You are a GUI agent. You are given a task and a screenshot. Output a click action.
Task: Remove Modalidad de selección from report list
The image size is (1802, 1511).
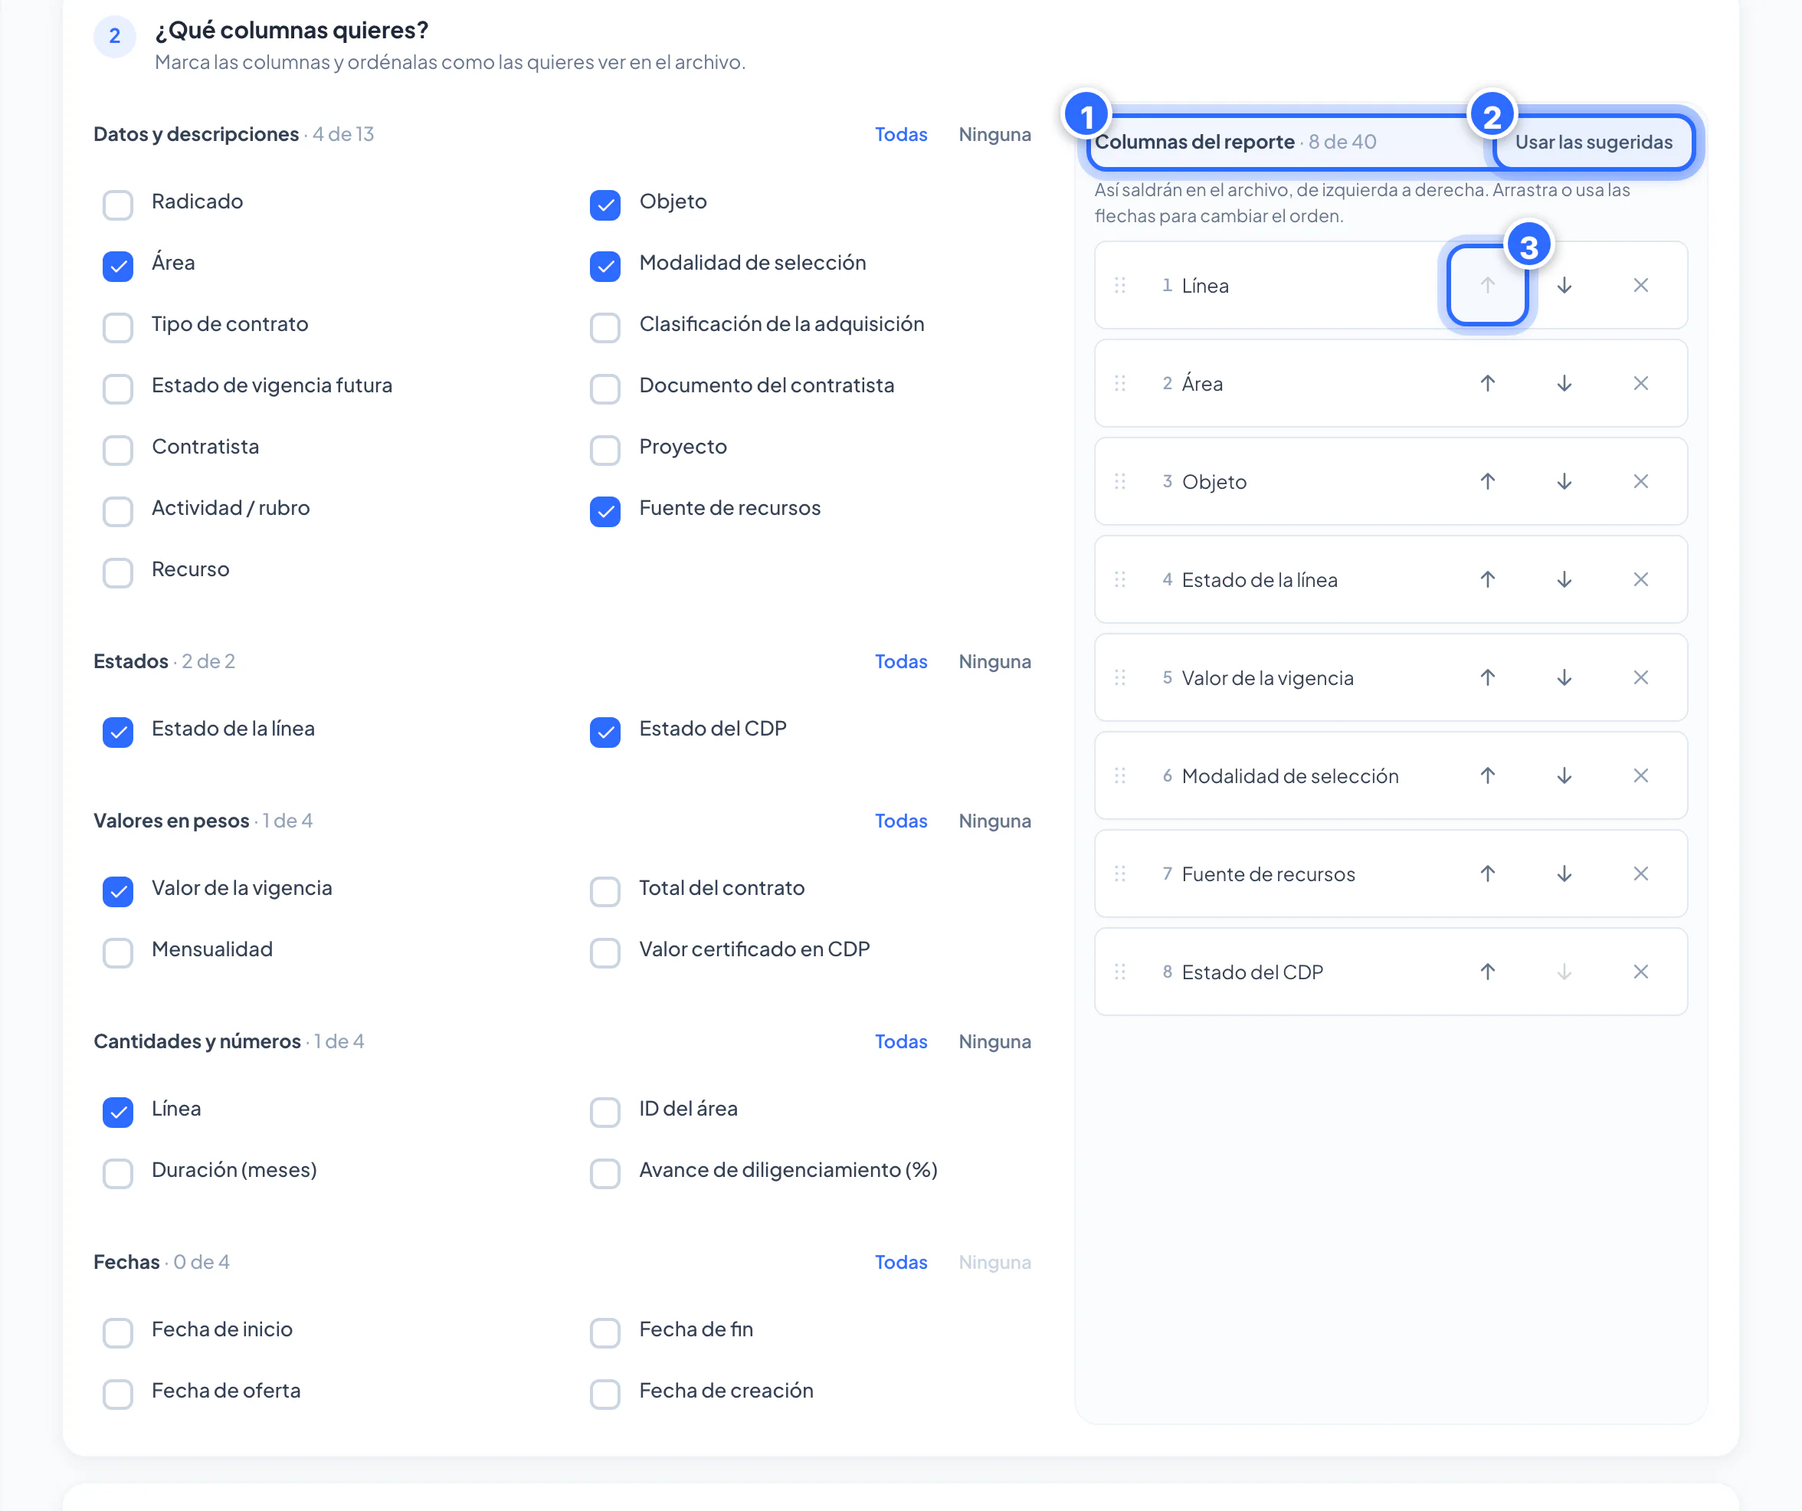1640,775
